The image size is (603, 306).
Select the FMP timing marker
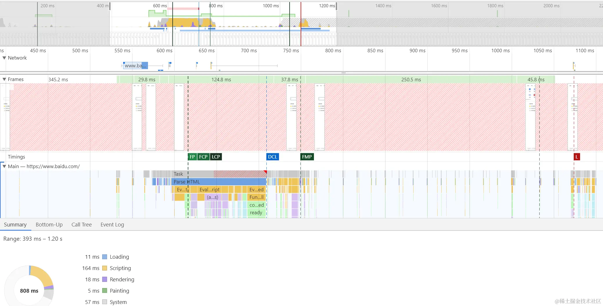tap(307, 157)
